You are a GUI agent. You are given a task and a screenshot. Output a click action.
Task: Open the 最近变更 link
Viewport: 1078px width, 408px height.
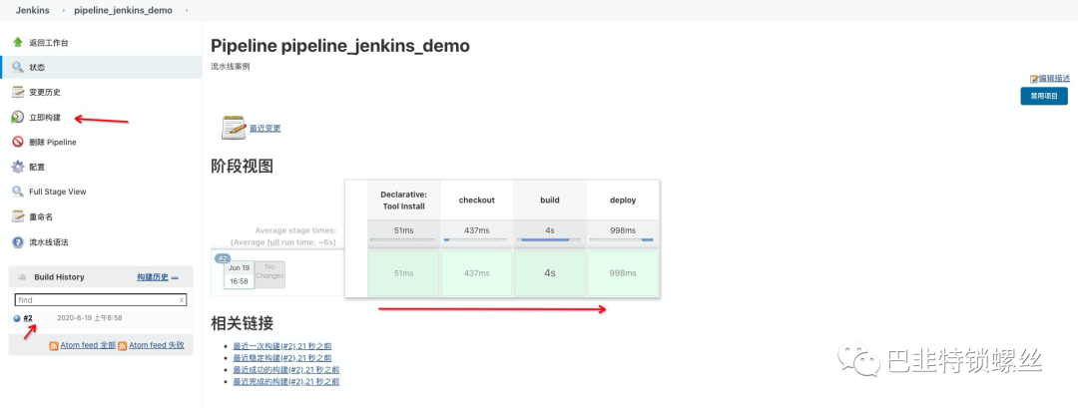(x=265, y=128)
